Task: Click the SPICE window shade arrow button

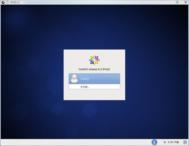Action: (x=177, y=2)
